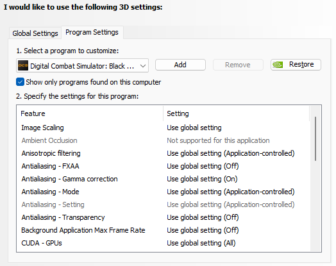The image size is (336, 266).
Task: Select Background Application Max Frame Rate row
Action: tap(164, 231)
